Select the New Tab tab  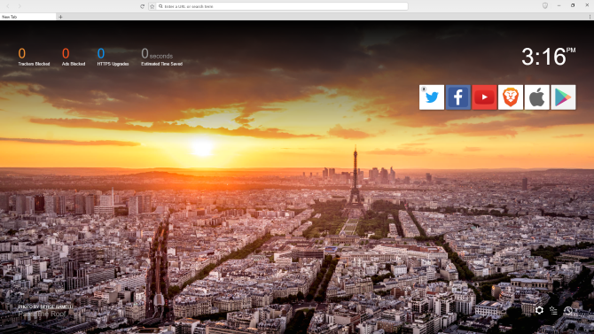click(x=27, y=17)
